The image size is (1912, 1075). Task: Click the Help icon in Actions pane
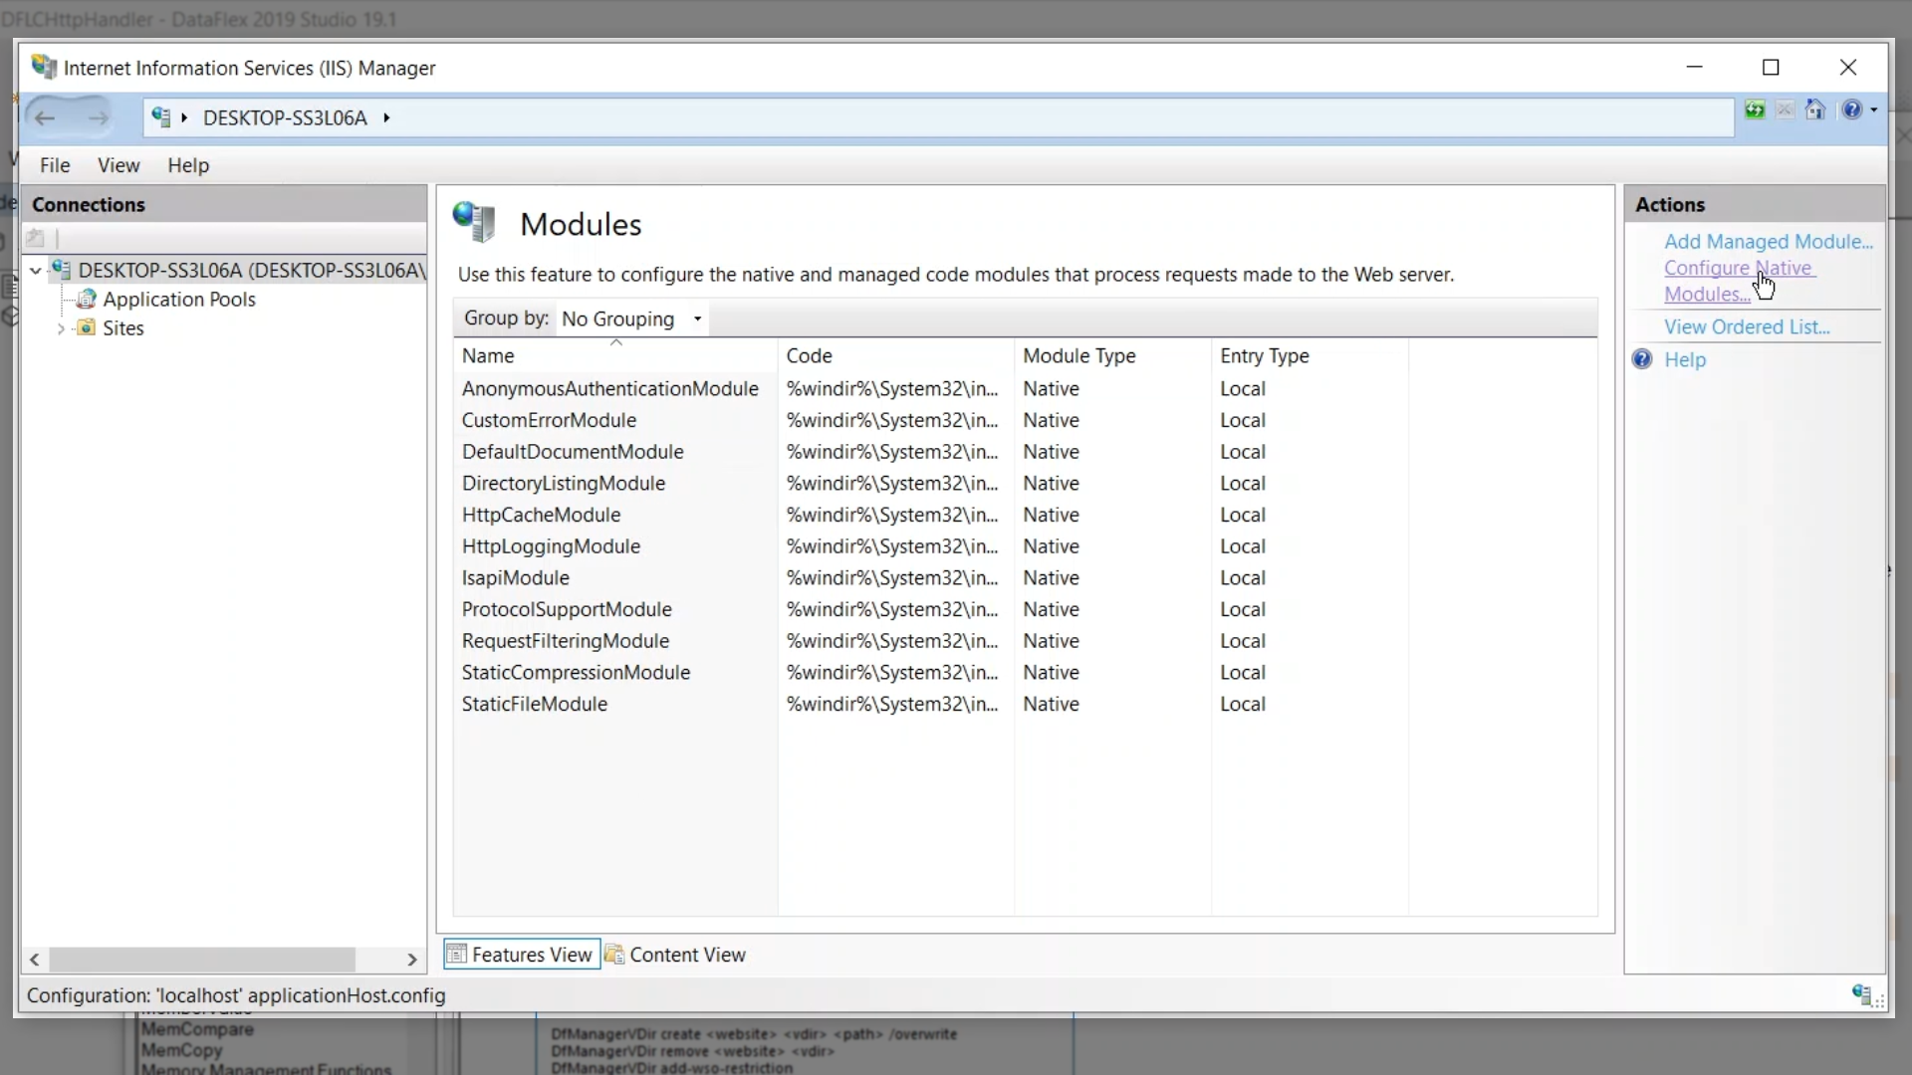1642,360
